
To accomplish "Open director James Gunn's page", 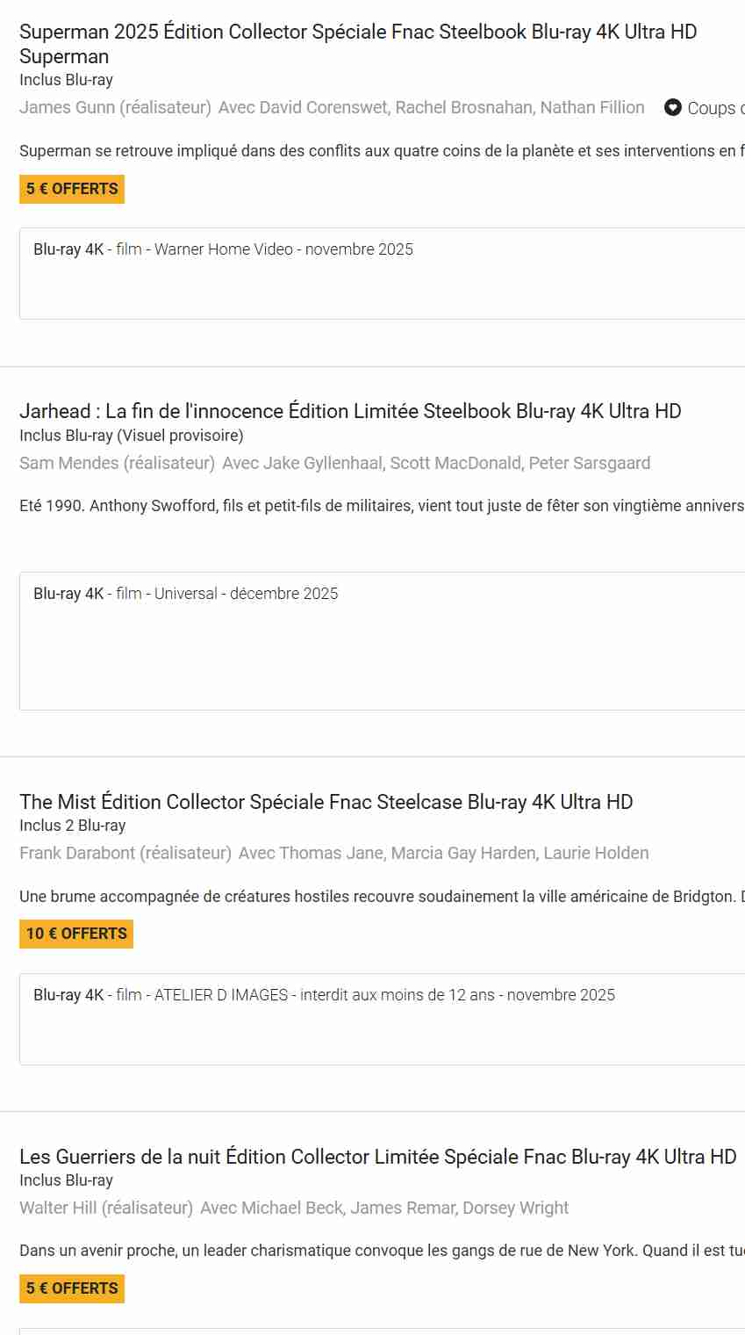I will pos(115,108).
